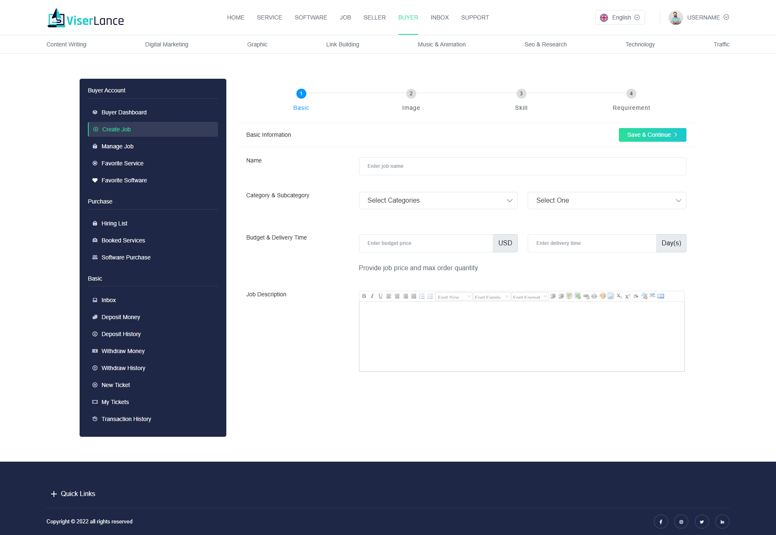This screenshot has height=535, width=776.
Task: Open Twitter footer icon
Action: (x=702, y=522)
